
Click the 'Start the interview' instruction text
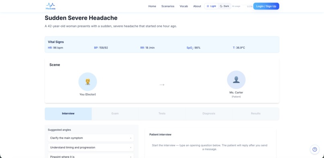tap(209, 147)
